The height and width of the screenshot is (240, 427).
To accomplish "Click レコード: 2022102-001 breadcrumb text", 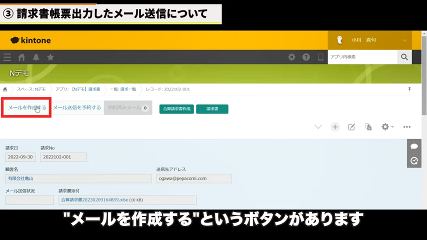I will [x=168, y=89].
